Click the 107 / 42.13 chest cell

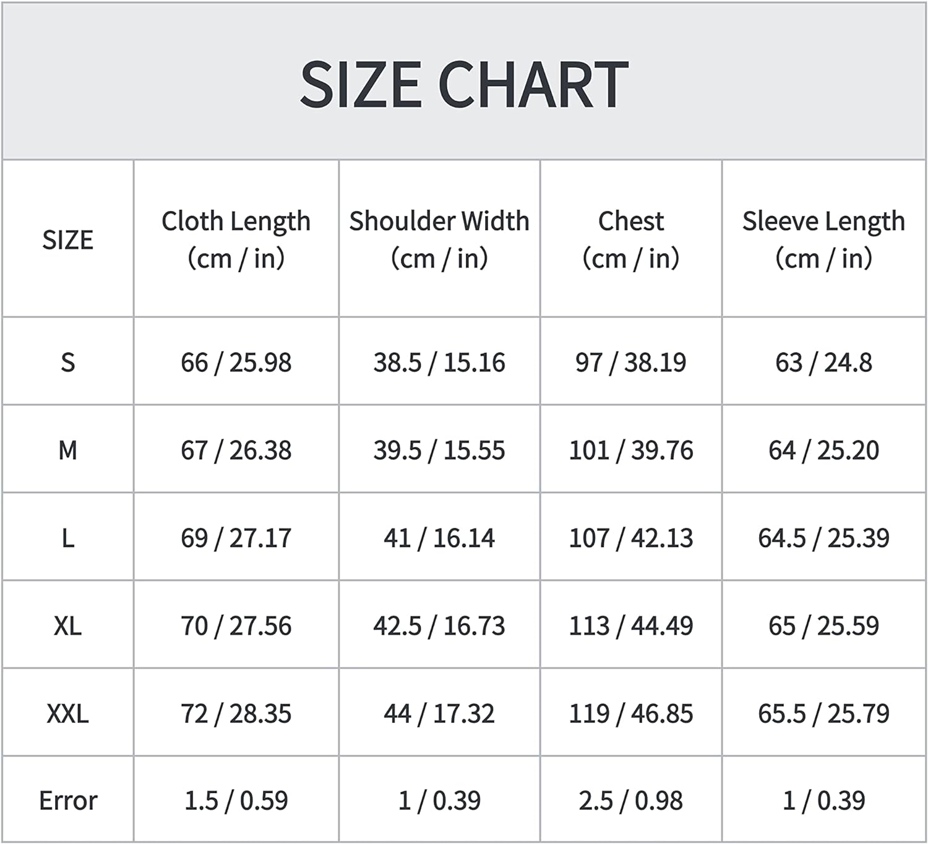click(x=631, y=538)
